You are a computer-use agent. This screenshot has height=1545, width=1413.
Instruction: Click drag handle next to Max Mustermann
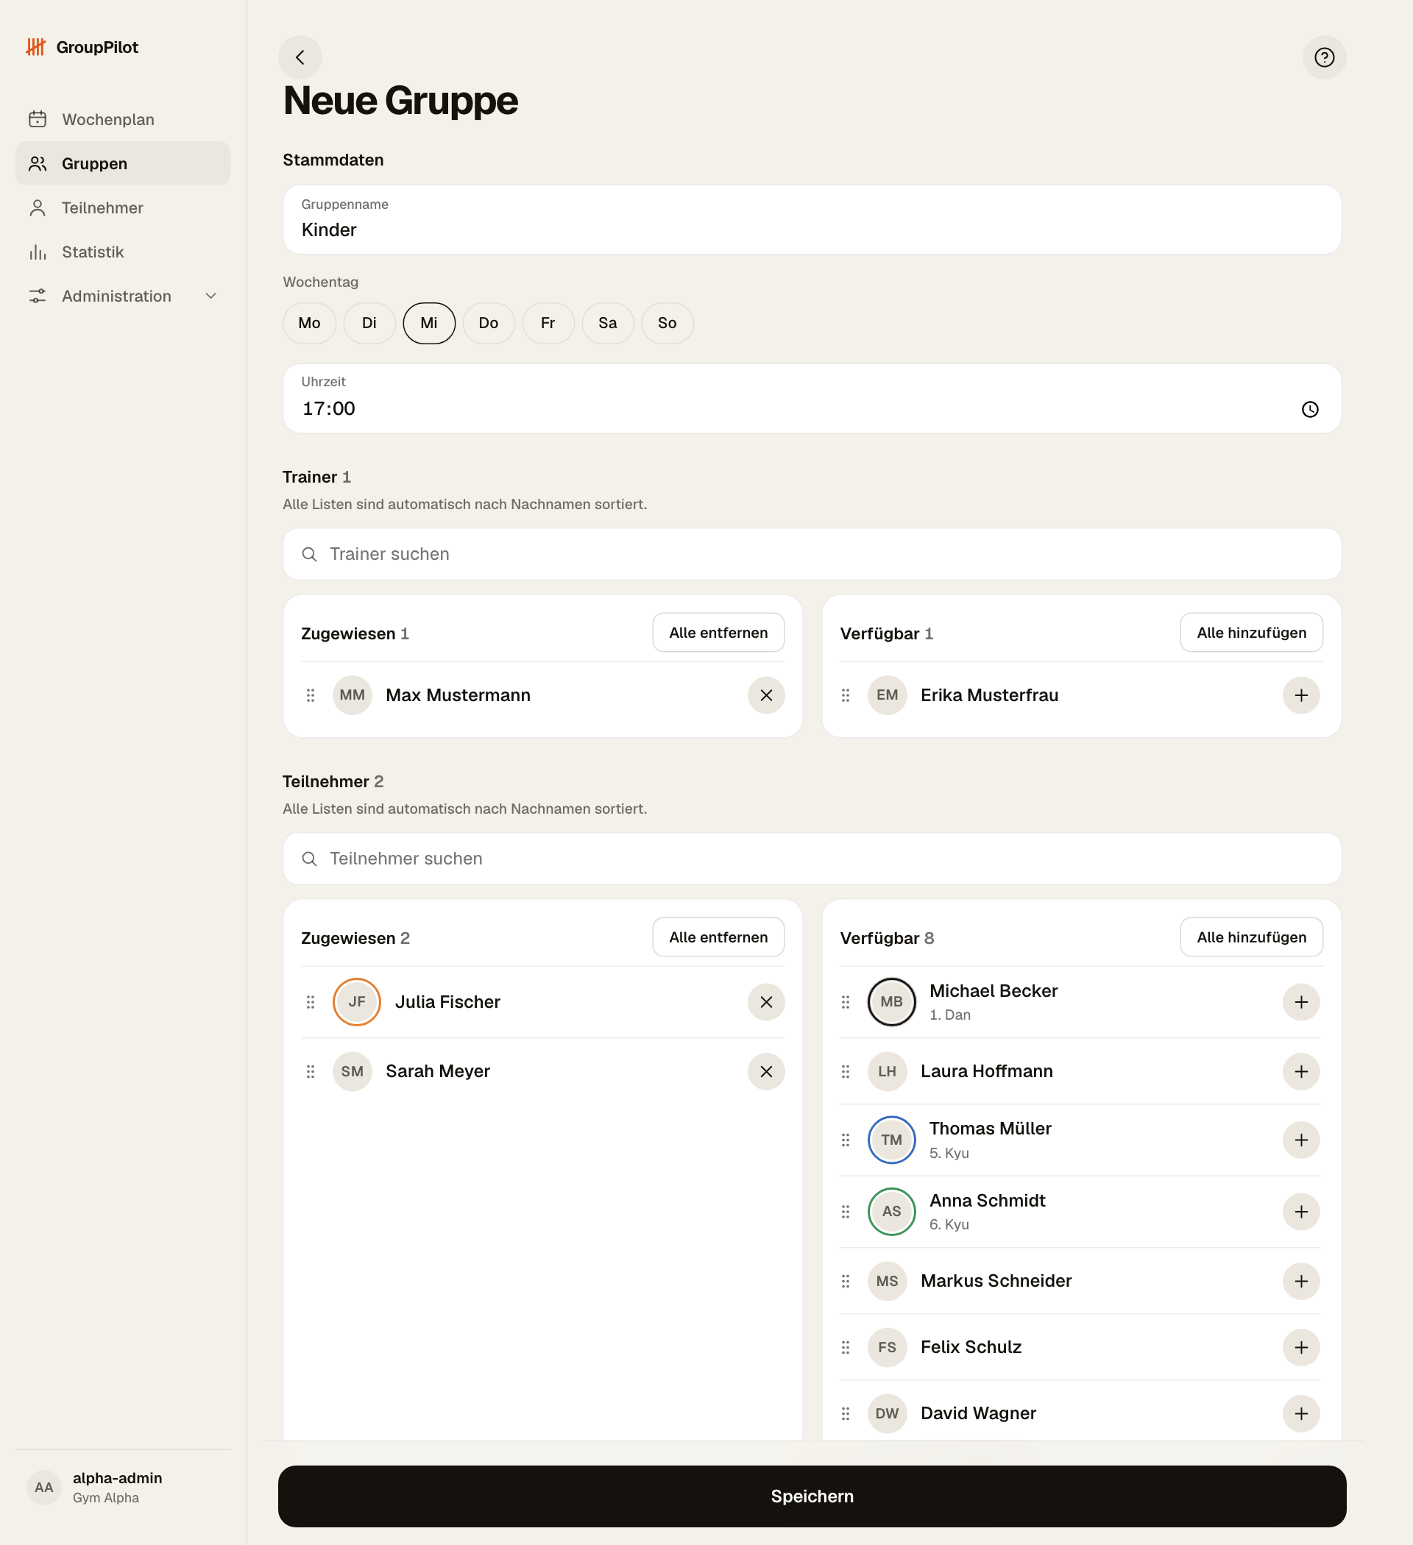coord(311,695)
